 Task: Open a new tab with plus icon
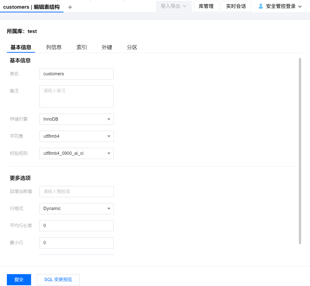(70, 7)
